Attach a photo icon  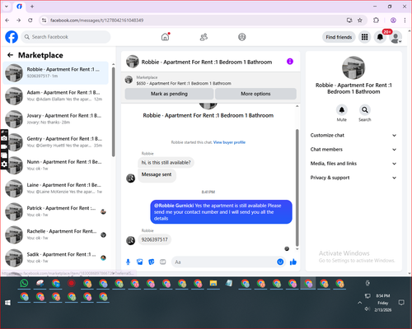(140, 262)
